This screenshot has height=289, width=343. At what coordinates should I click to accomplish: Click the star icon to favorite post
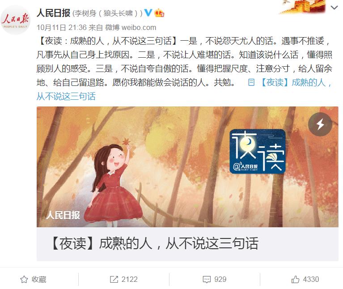point(24,279)
